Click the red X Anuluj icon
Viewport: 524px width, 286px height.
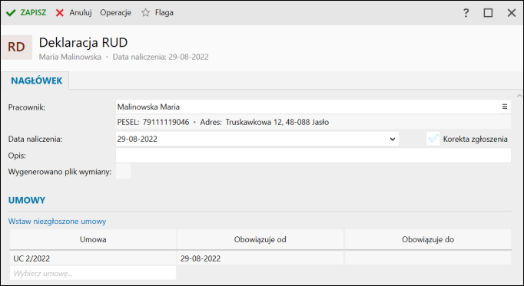[x=60, y=13]
